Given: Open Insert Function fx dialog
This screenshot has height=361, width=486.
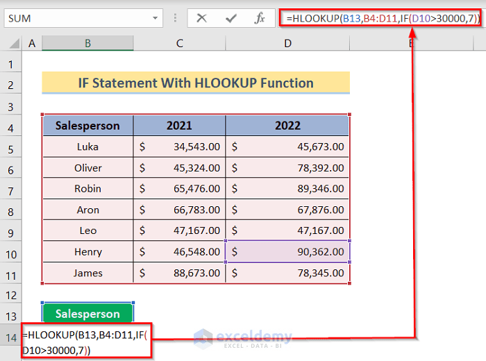Looking at the screenshot, I should point(260,18).
